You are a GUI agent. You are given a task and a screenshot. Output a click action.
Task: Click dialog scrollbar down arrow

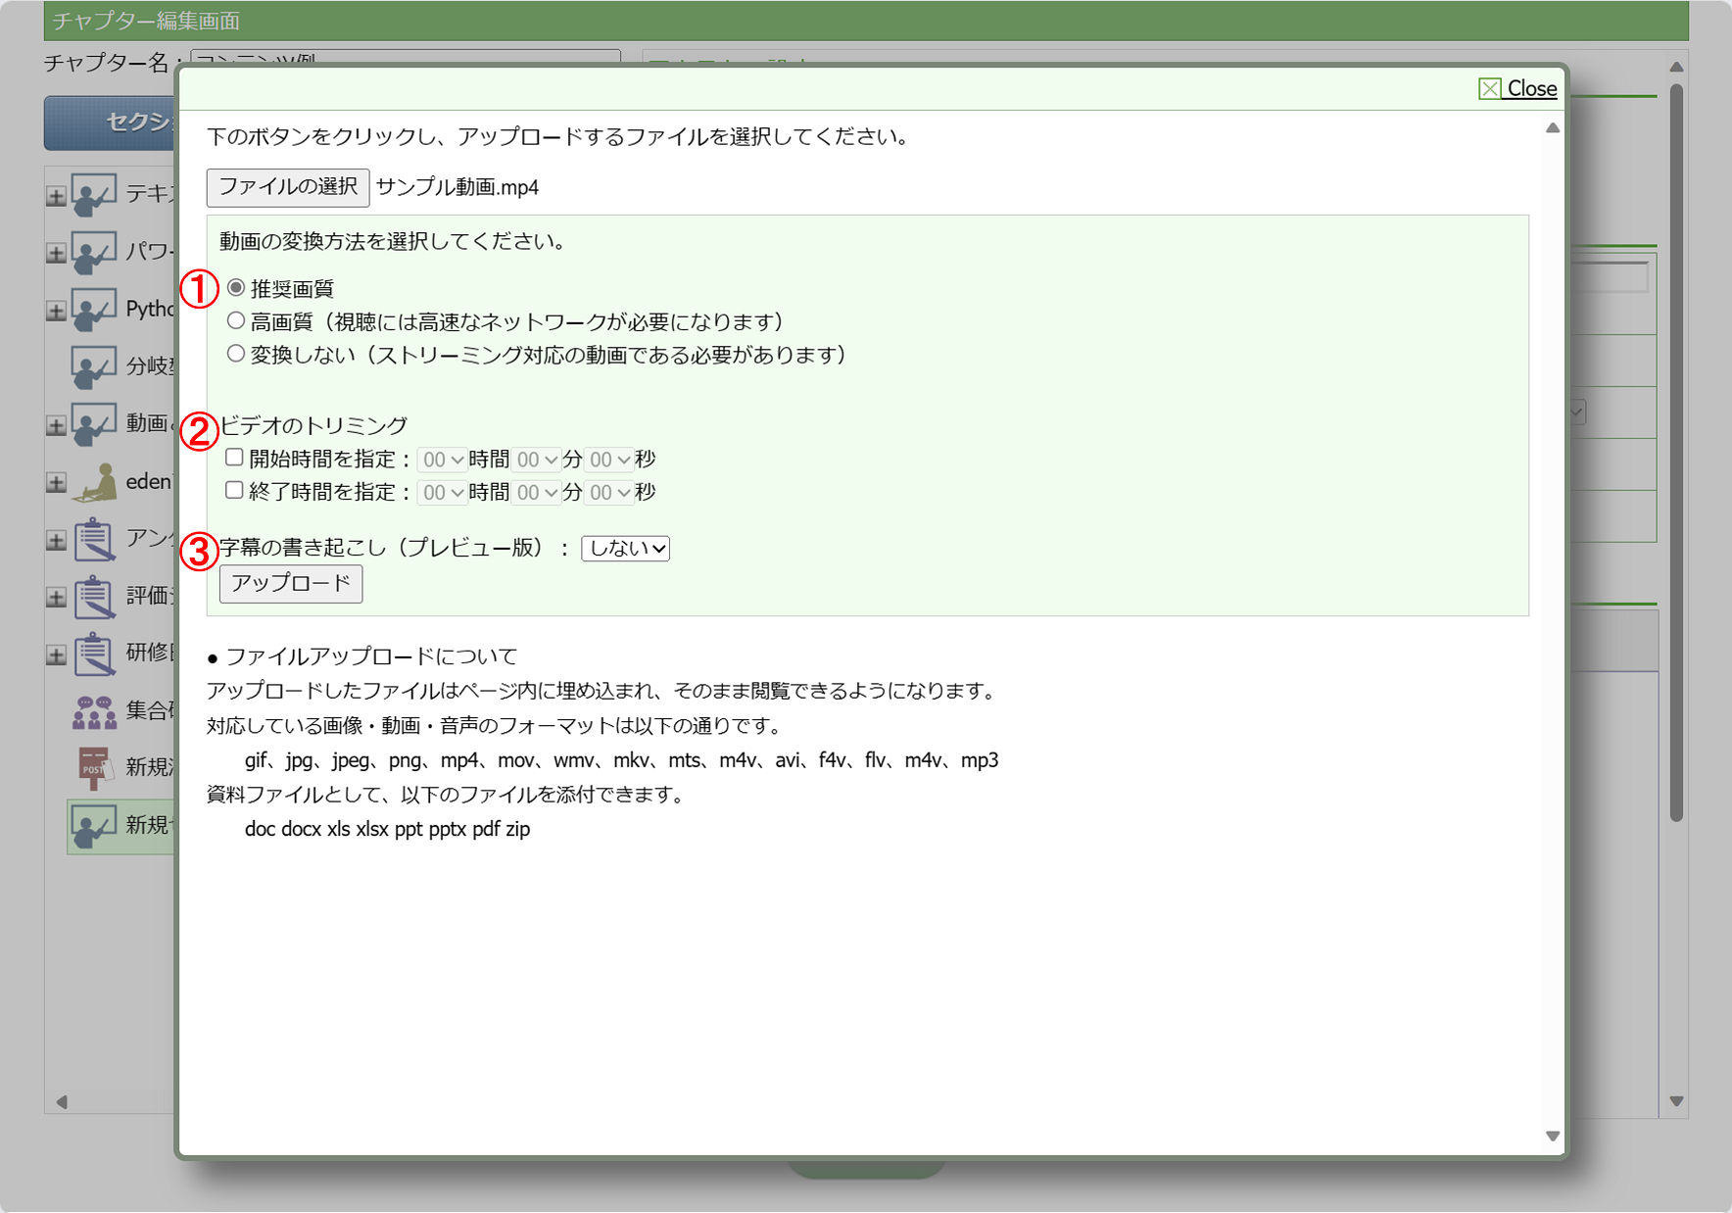click(1553, 1137)
